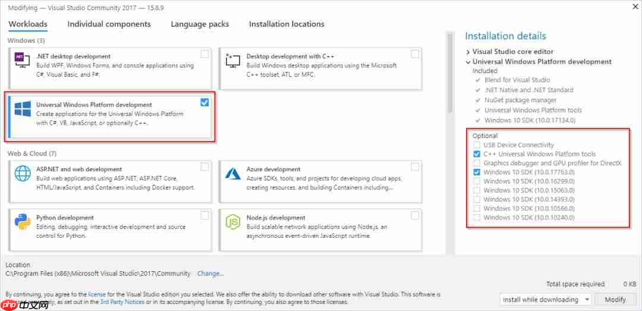Collapse Universal Windows Platform development details
Screen dimensions: 642x311
(x=468, y=62)
